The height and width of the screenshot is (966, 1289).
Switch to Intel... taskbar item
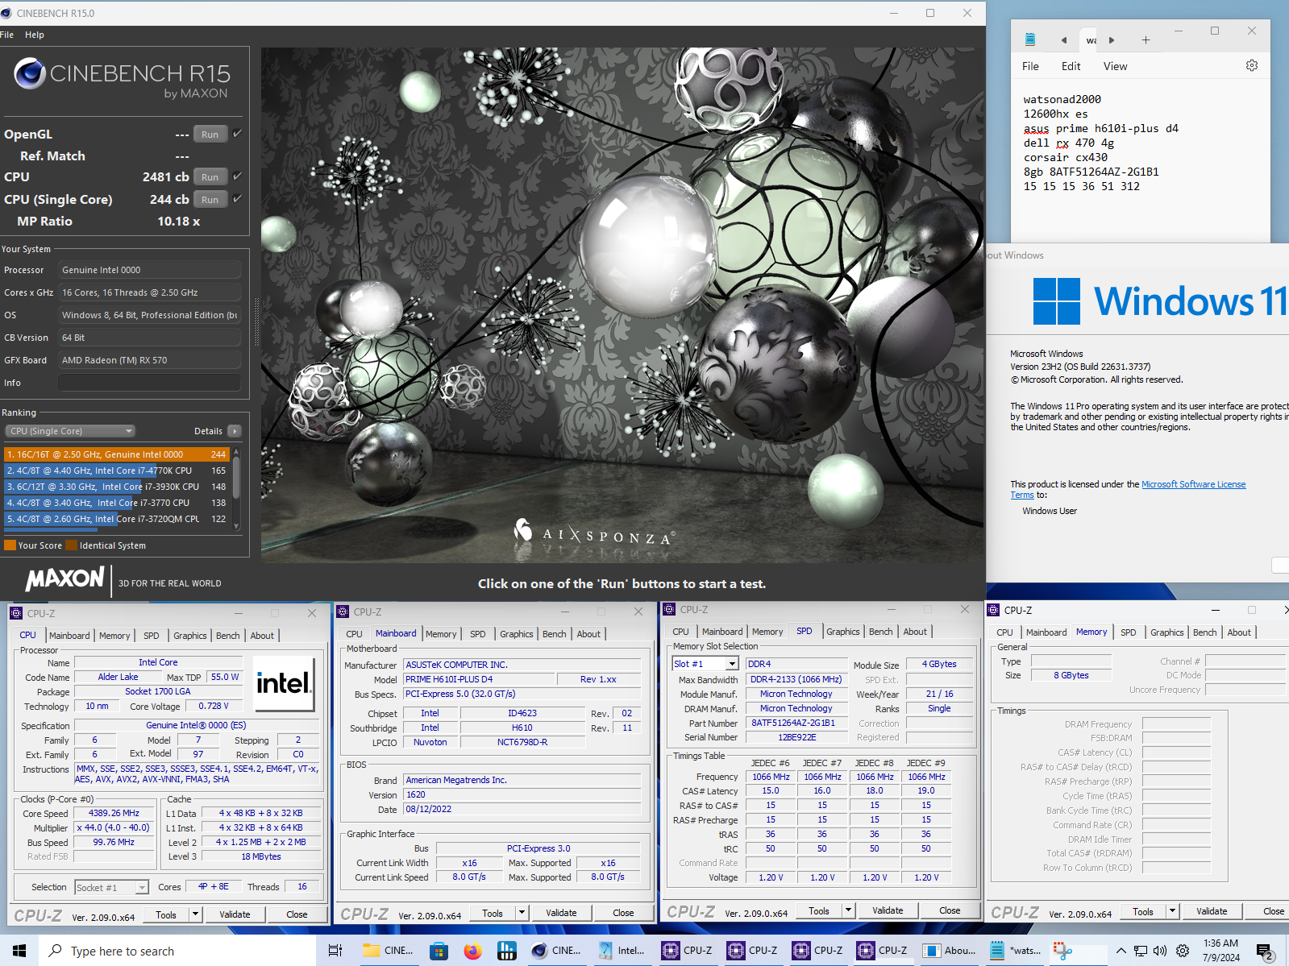point(622,951)
